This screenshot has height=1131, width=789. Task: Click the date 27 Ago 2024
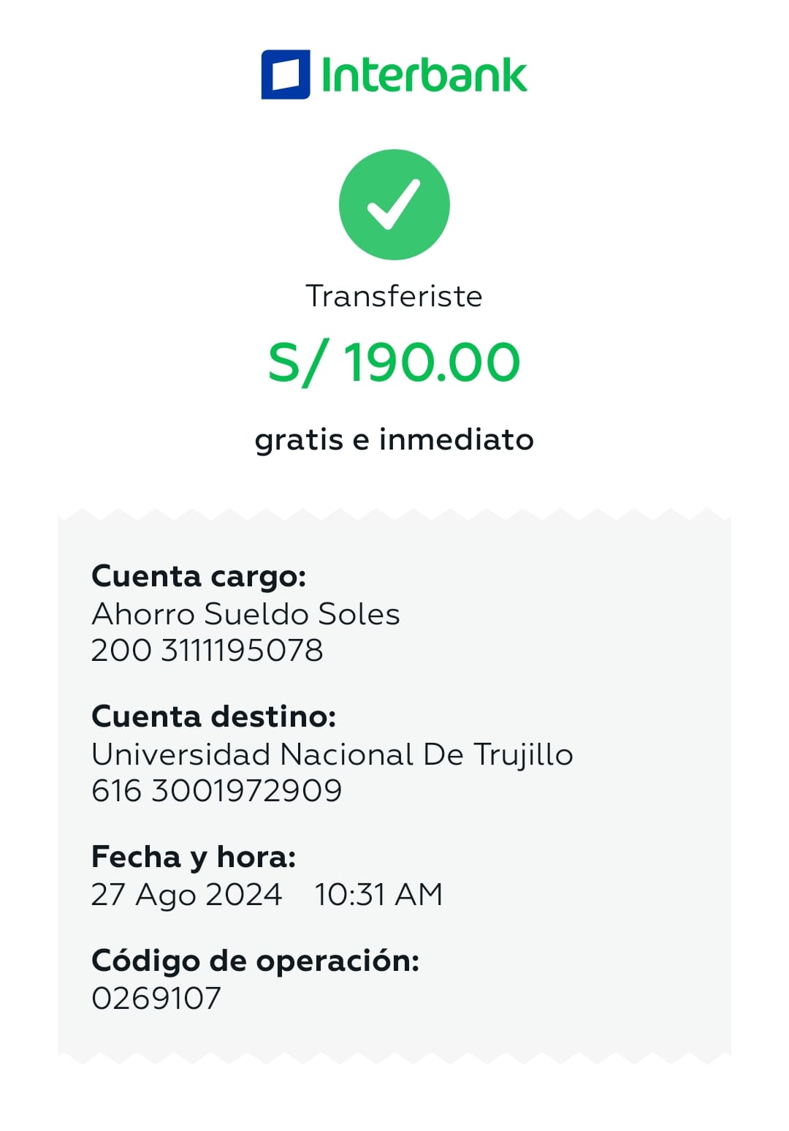tap(186, 895)
